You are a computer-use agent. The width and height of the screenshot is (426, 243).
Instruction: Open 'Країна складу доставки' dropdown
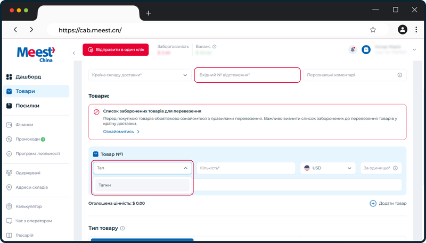coord(140,75)
